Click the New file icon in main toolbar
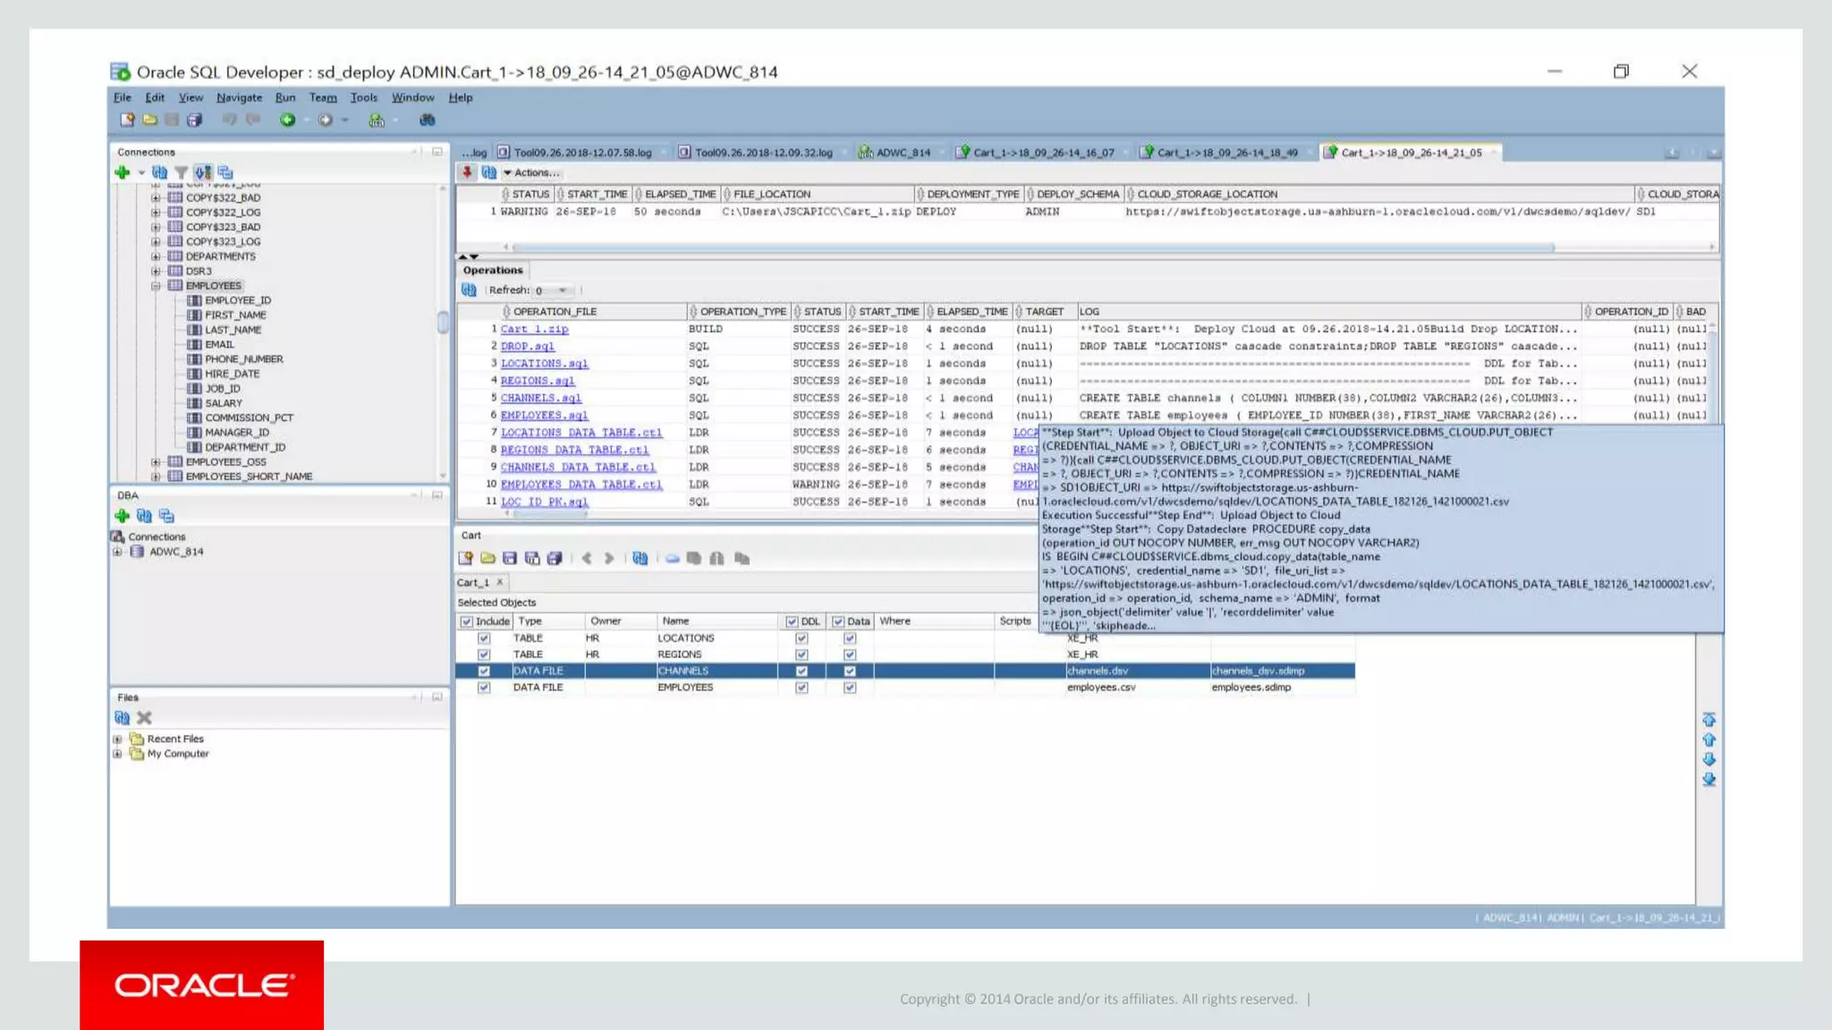1832x1030 pixels. click(127, 120)
